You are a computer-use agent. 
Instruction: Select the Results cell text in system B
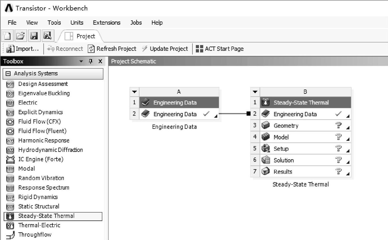click(x=283, y=172)
